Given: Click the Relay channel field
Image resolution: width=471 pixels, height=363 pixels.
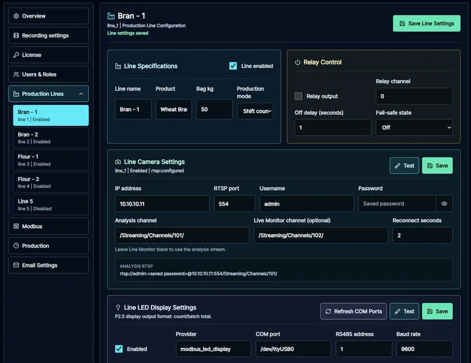Looking at the screenshot, I should point(414,96).
